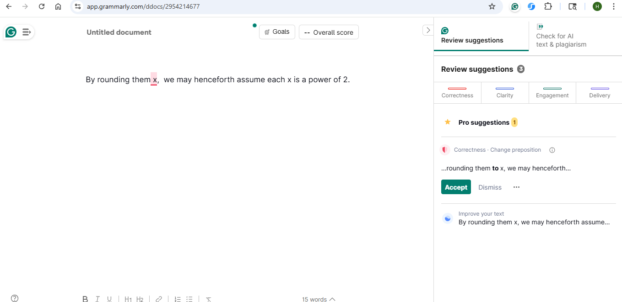Bookmark this page with the star icon

tap(492, 6)
